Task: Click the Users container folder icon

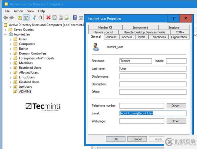Action: [15, 39]
